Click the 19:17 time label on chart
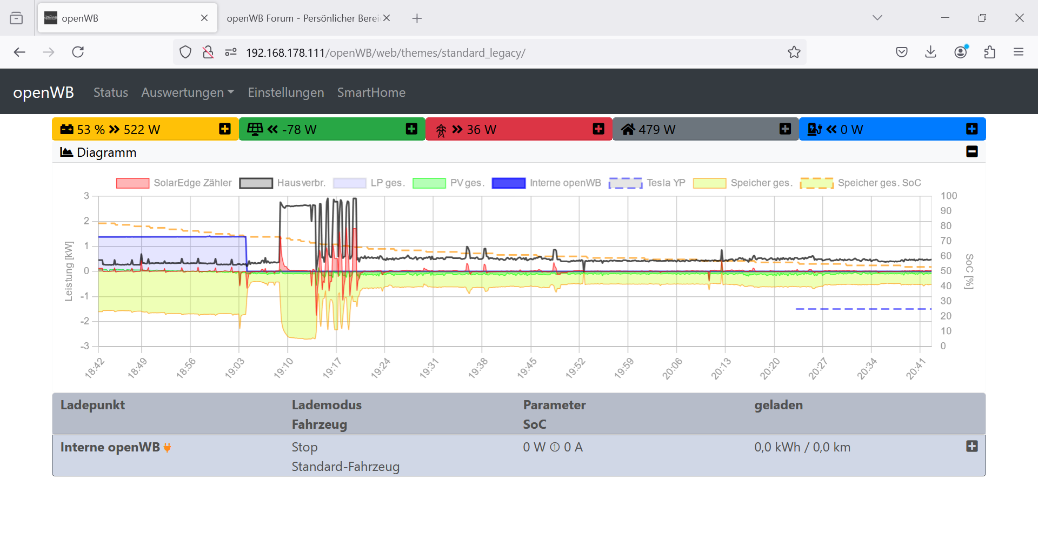The image size is (1038, 545). pos(332,368)
